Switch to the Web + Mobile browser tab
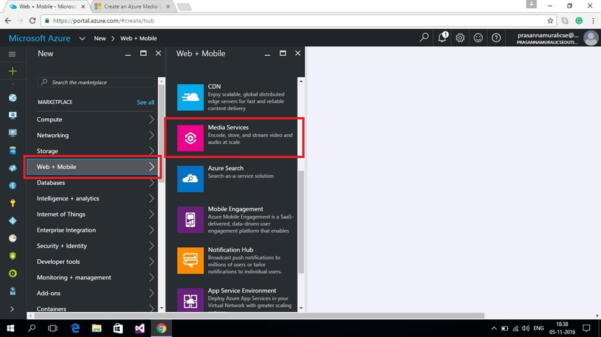Viewport: 601px width, 337px height. pyautogui.click(x=48, y=6)
